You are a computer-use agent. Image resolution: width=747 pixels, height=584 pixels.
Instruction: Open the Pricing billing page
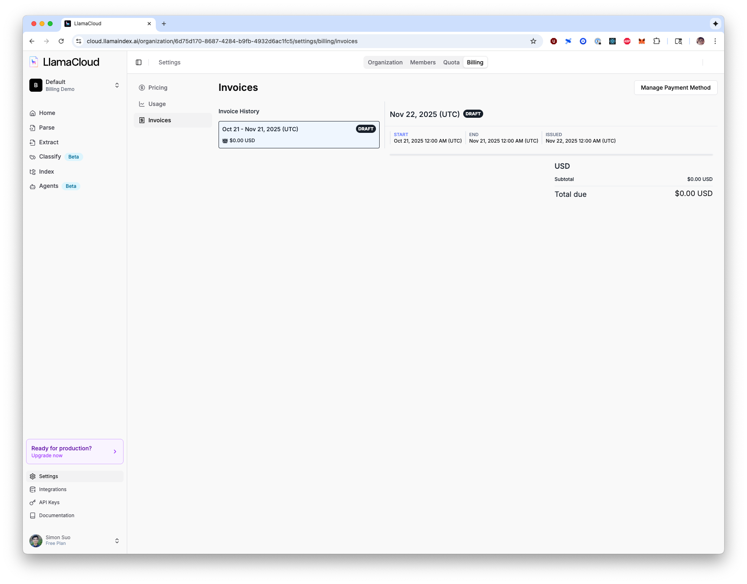[157, 88]
